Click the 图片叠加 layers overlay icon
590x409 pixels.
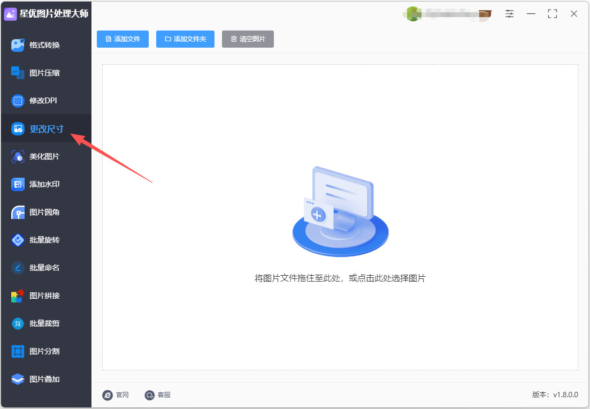point(18,379)
